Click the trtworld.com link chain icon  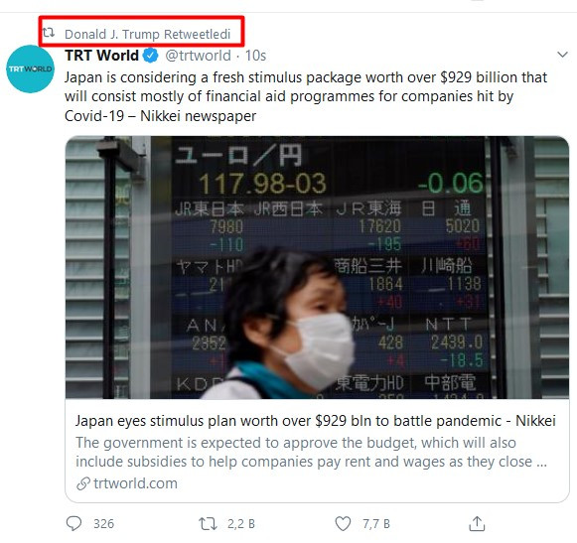click(83, 483)
